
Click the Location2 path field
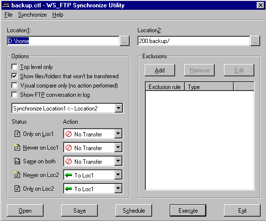tap(194, 41)
